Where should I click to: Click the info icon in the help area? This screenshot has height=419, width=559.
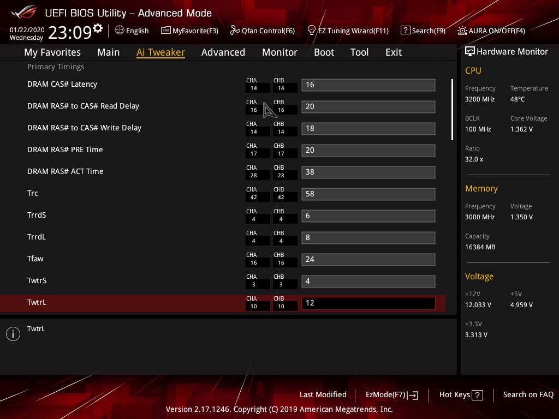(x=13, y=334)
